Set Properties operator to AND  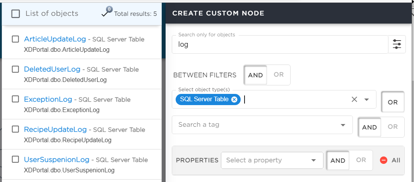tap(338, 160)
